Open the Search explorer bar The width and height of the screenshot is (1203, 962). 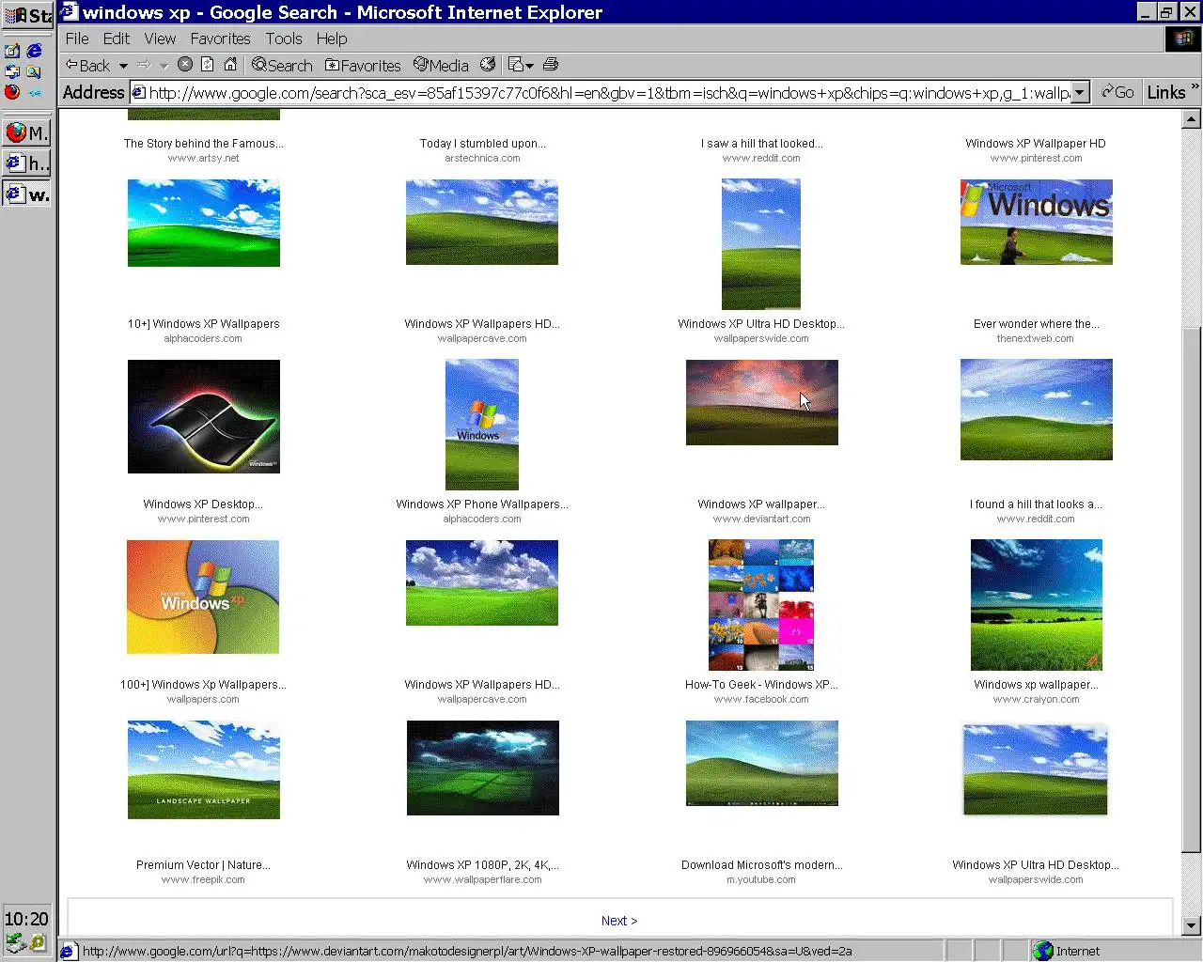282,65
